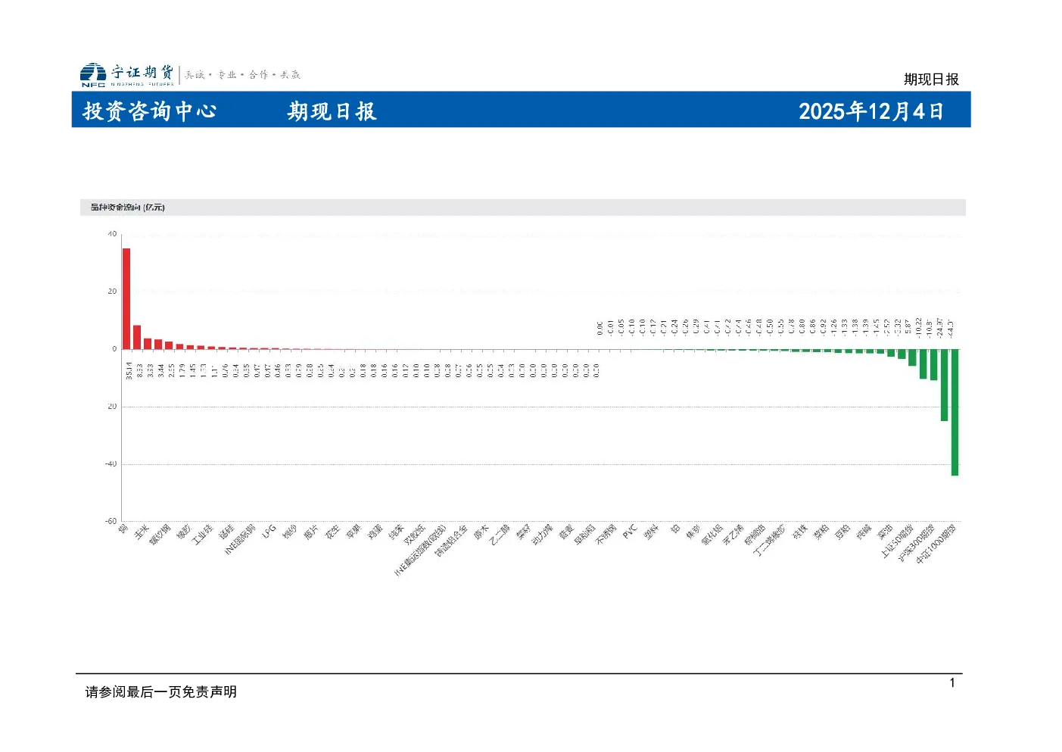Click the small 期现日报 header at top right
Screen dimensions: 1062x752
click(x=931, y=80)
